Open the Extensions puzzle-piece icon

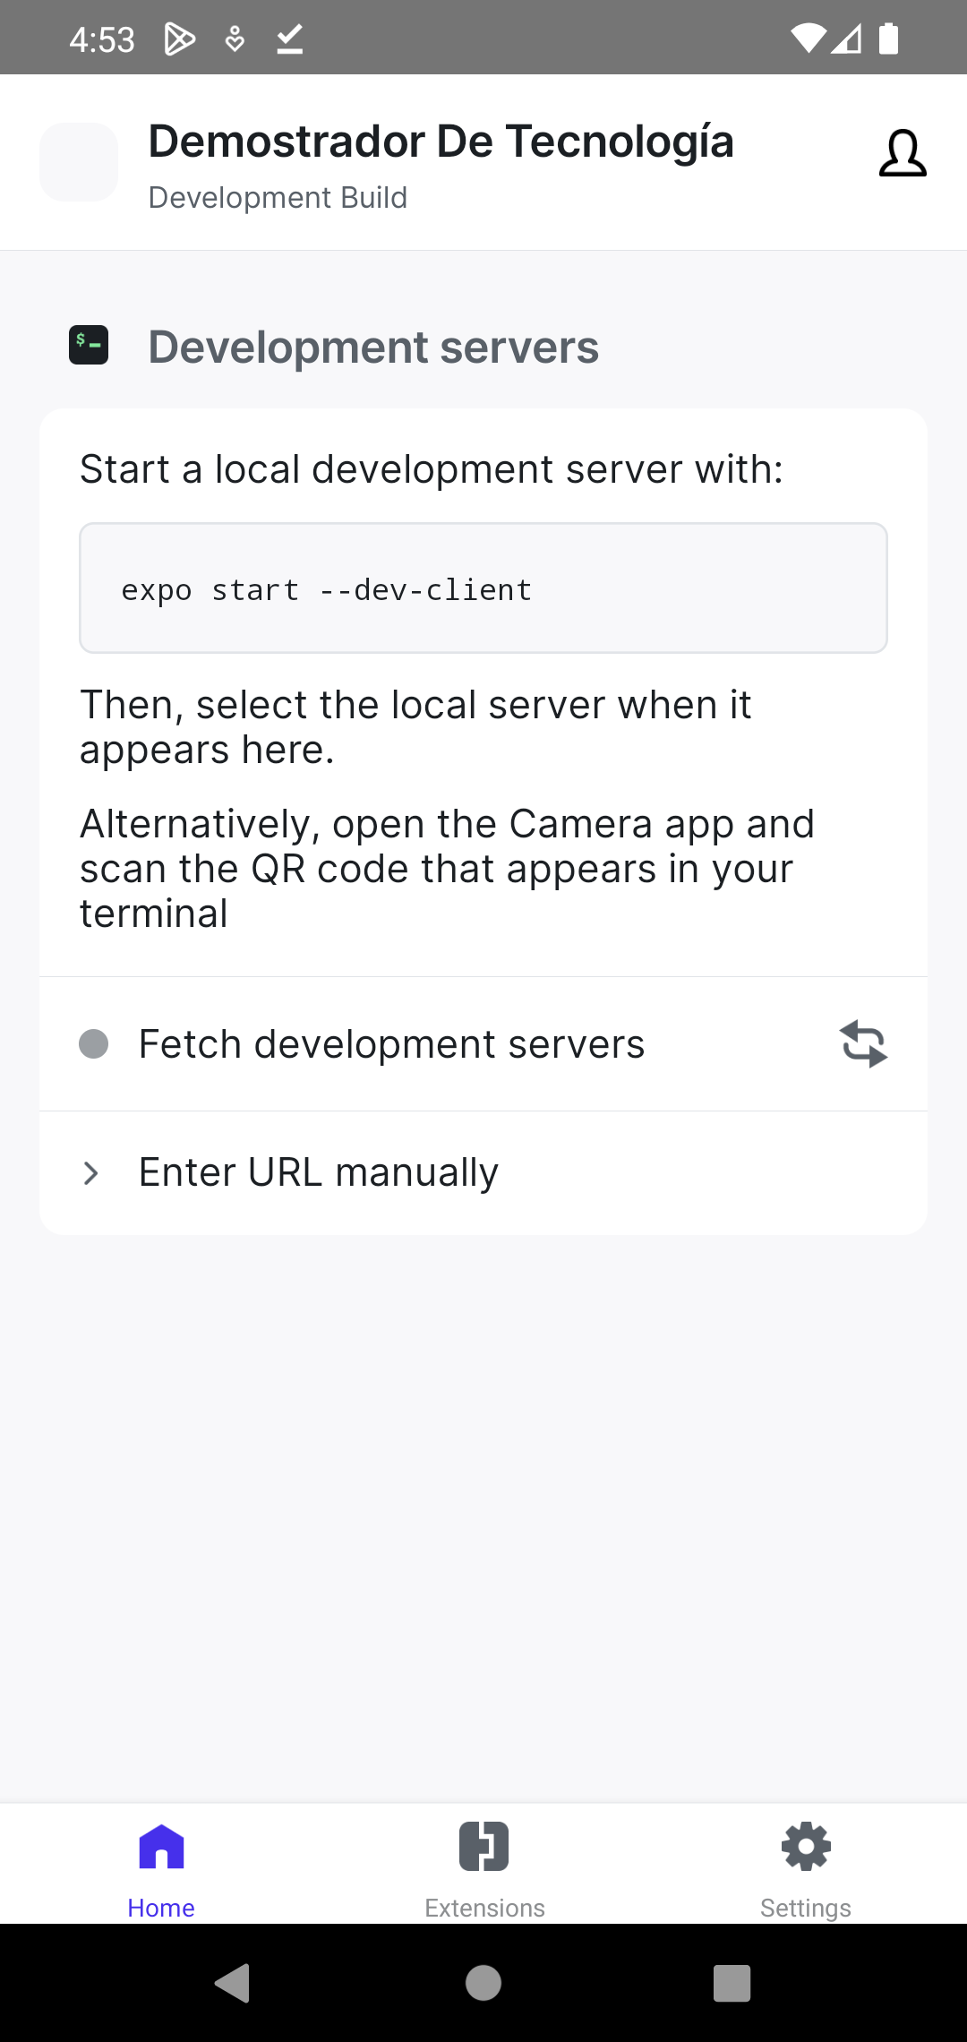coord(483,1845)
